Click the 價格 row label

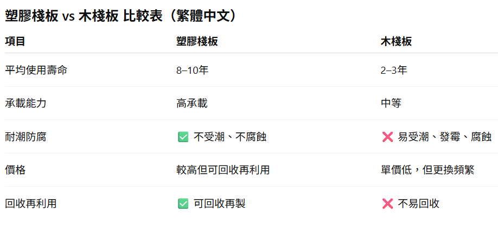tap(15, 170)
